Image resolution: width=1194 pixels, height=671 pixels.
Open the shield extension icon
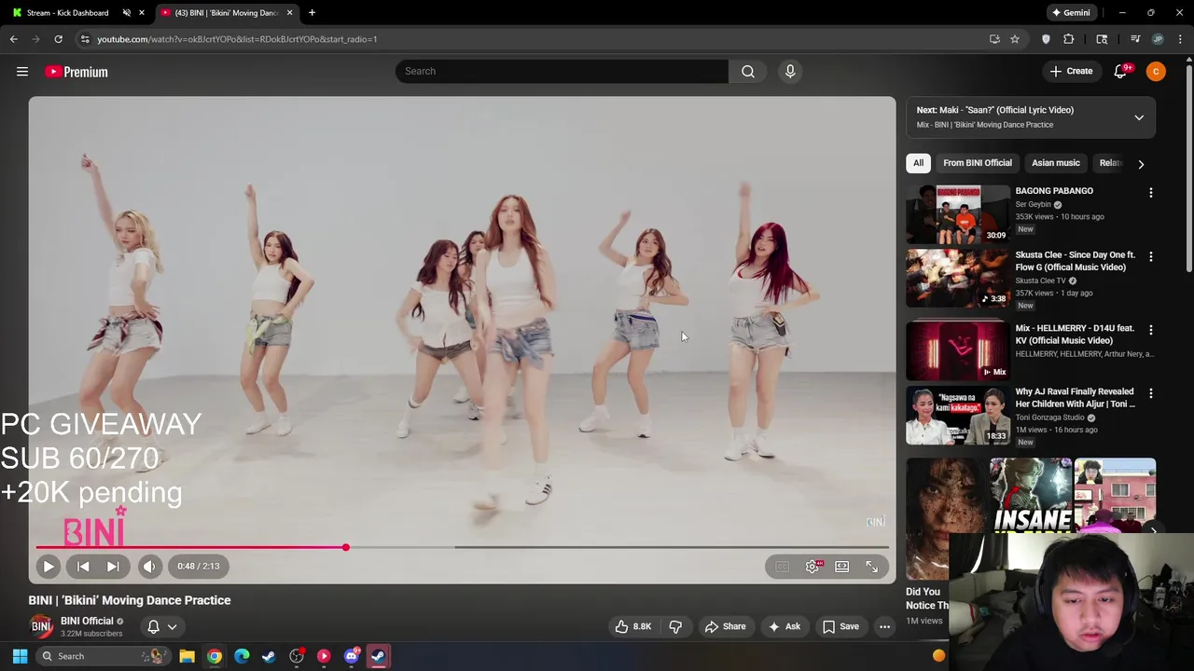[1046, 39]
